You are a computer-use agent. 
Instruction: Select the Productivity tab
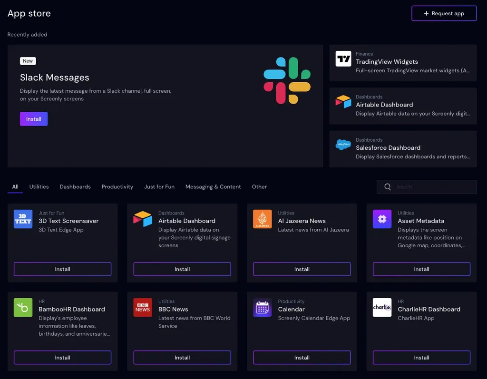pyautogui.click(x=117, y=187)
